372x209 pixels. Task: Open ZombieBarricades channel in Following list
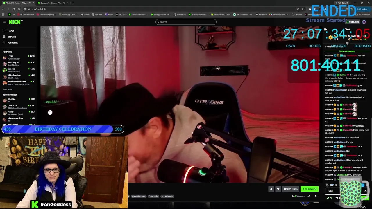tap(19, 83)
